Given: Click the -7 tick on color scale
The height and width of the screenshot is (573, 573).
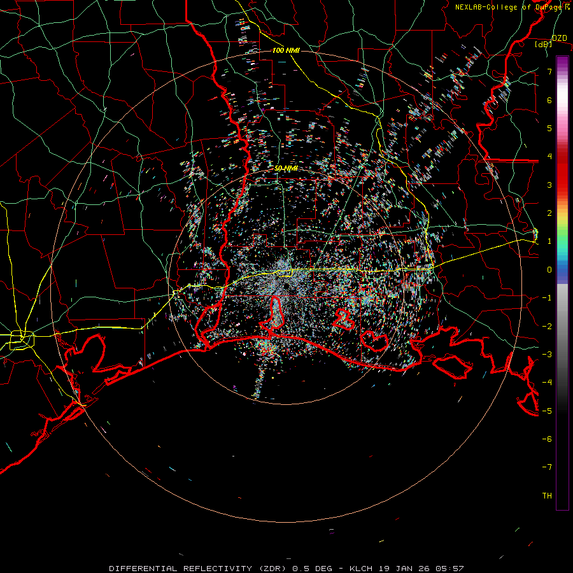Looking at the screenshot, I should [x=547, y=467].
